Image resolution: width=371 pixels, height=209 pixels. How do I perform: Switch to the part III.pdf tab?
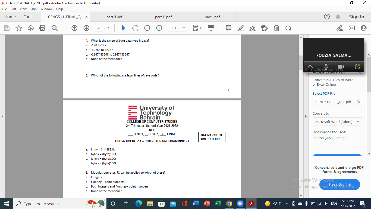[163, 17]
